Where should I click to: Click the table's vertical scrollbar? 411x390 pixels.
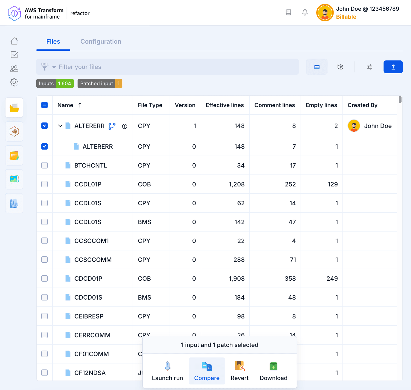[x=400, y=100]
